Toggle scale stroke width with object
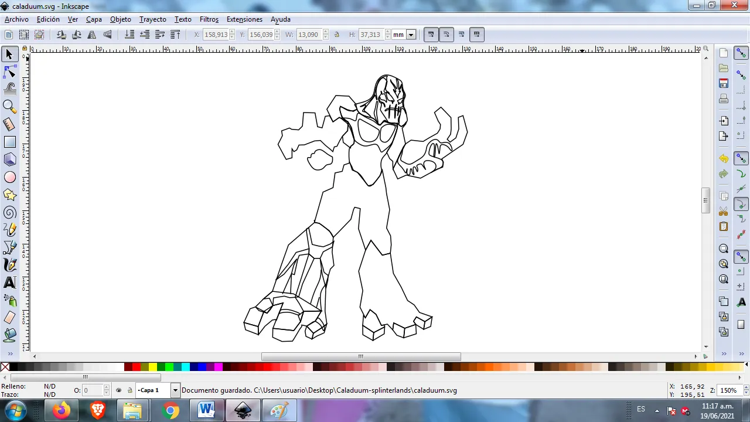Screen dimensions: 750x422 coord(431,35)
